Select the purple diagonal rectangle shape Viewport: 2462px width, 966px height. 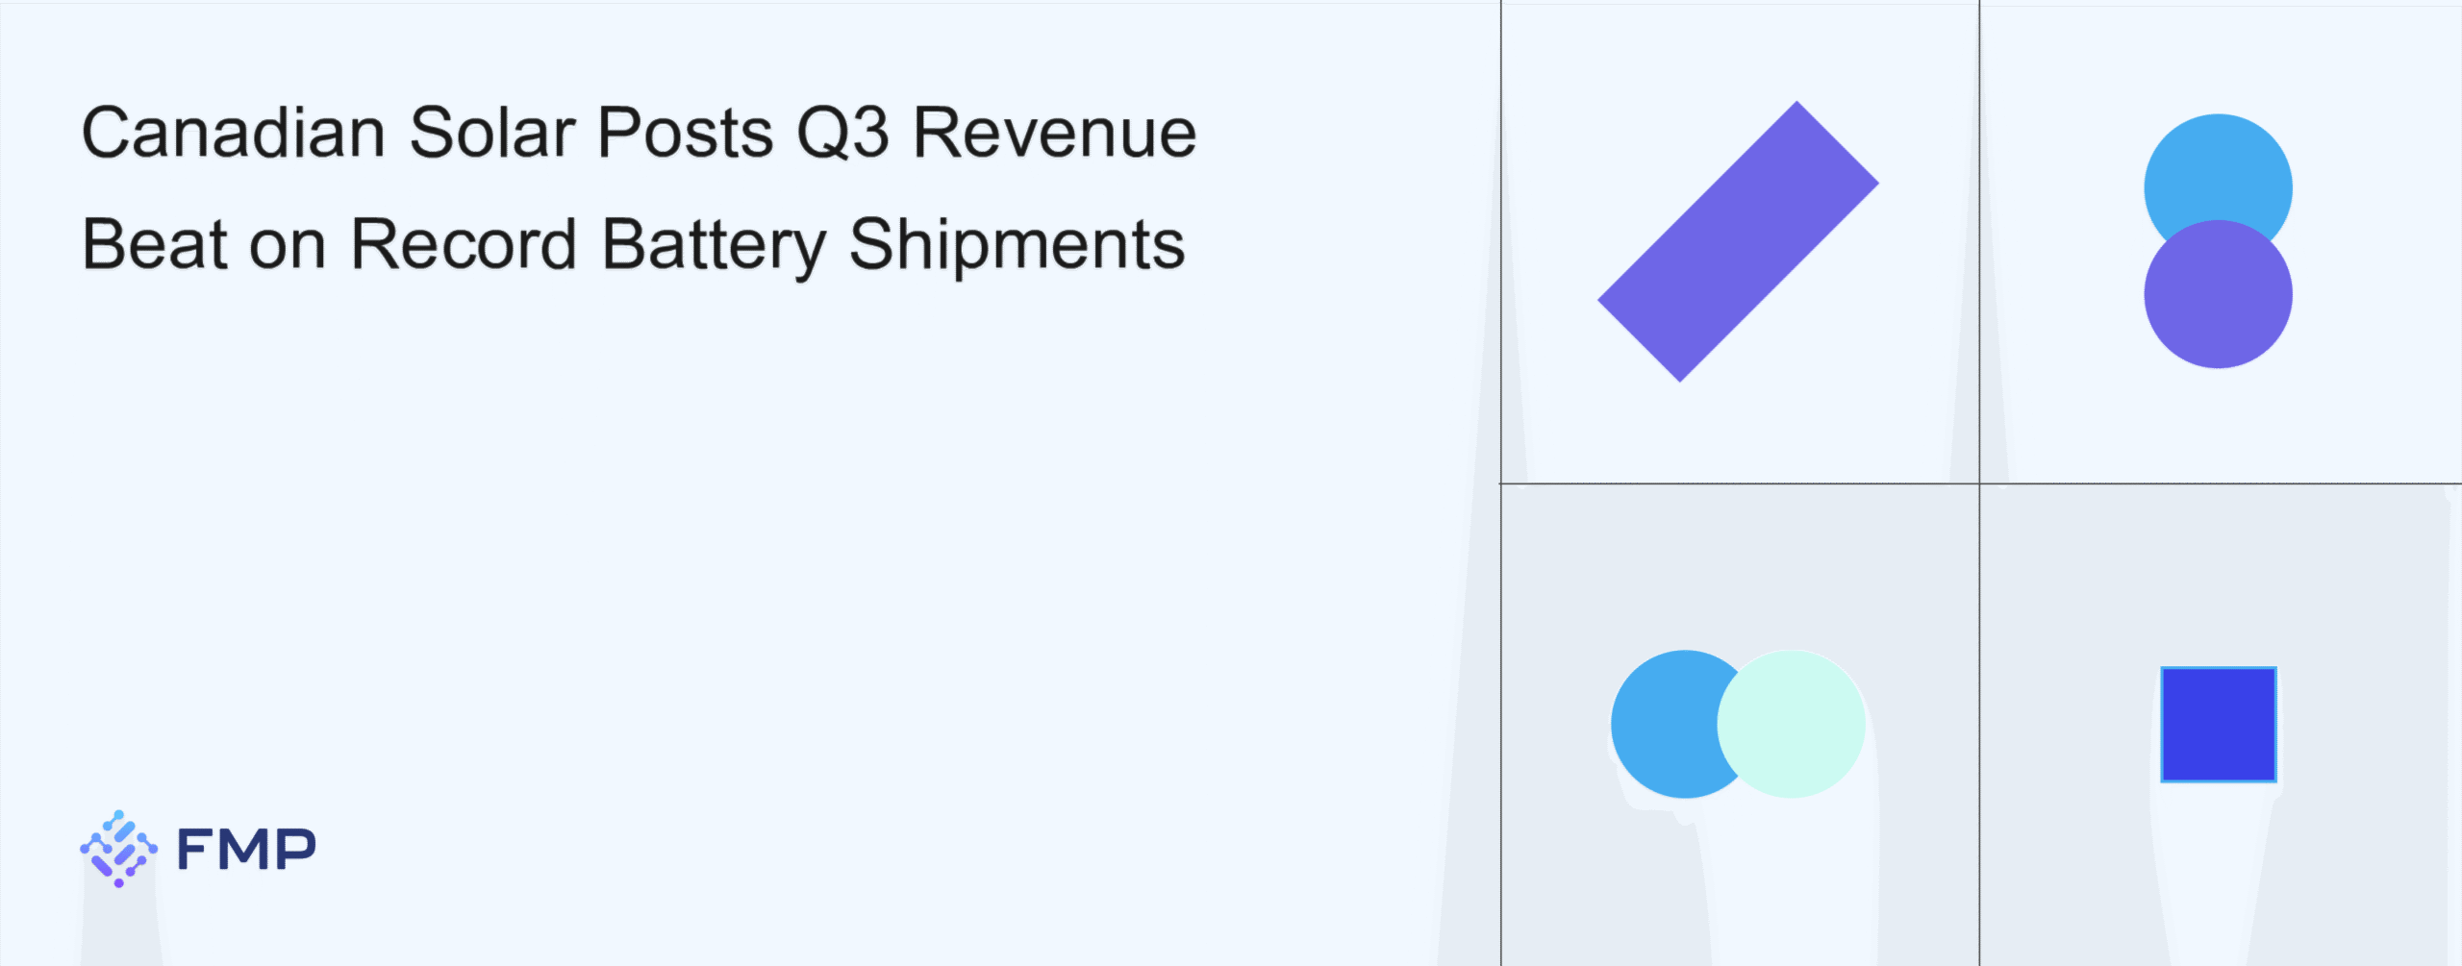point(1738,241)
